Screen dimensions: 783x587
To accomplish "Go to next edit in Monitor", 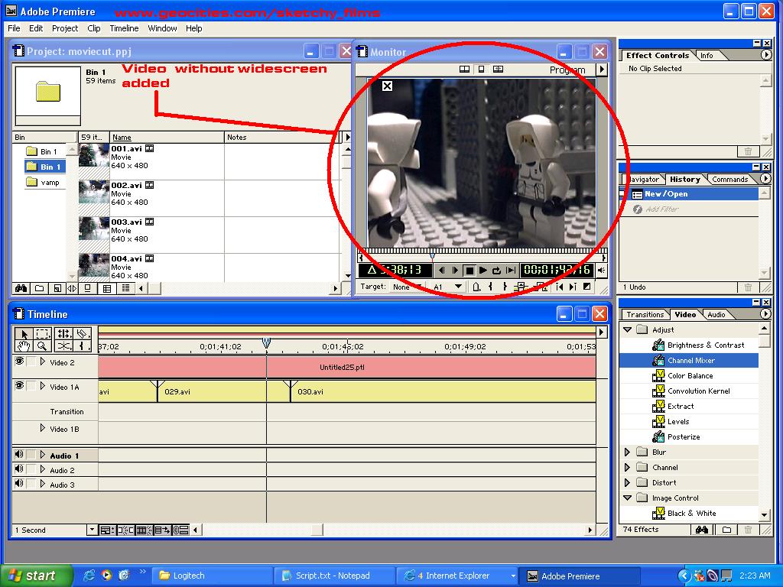I will click(573, 287).
